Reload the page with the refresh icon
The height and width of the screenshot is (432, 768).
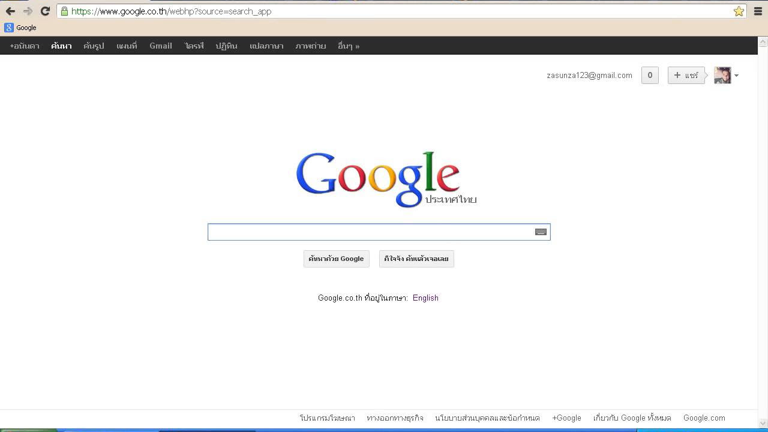pos(45,11)
